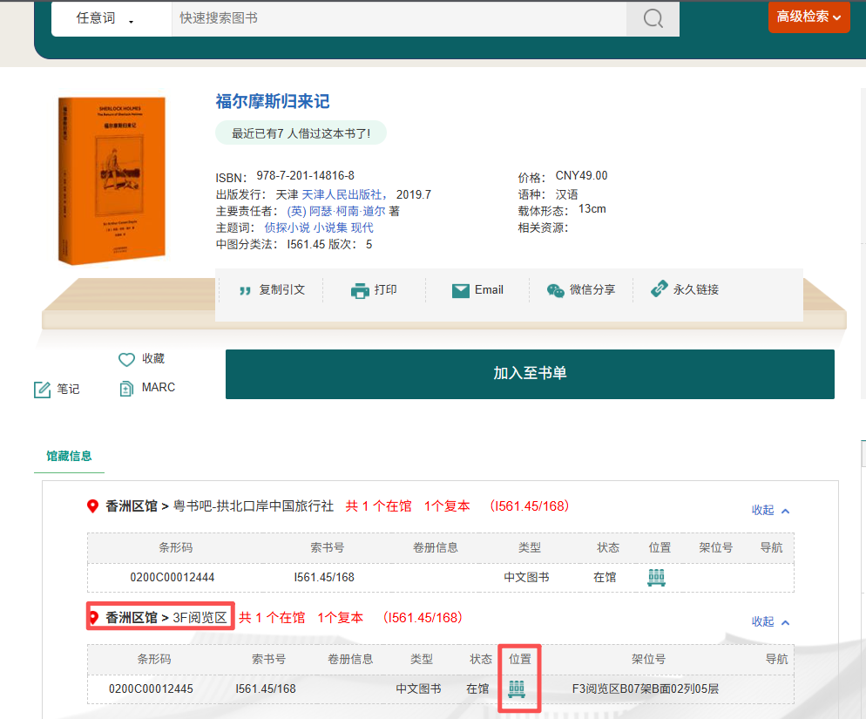Click the copy citation quote icon

pos(245,290)
